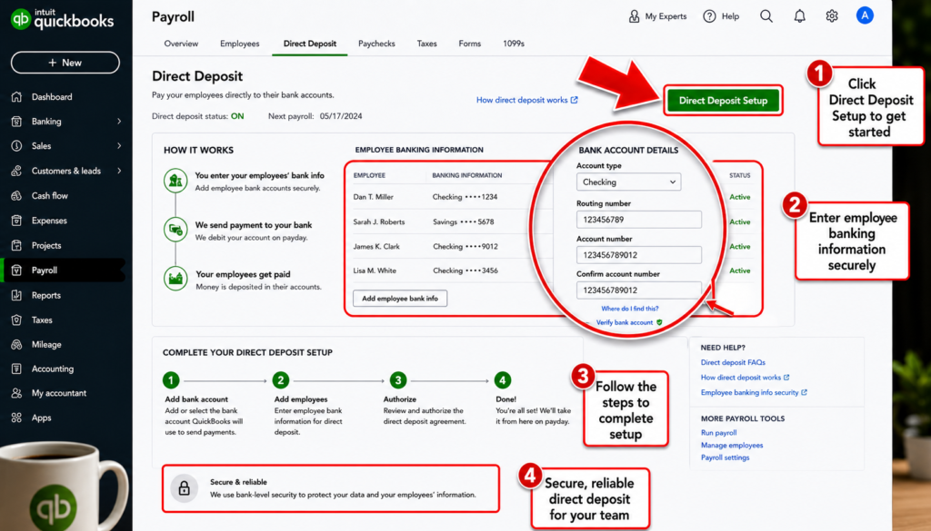Click the Banking sidebar icon
This screenshot has width=931, height=531.
tap(16, 122)
